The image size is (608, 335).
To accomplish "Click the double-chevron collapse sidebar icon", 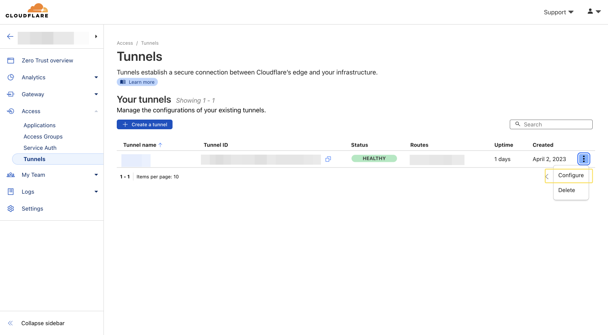I will [10, 323].
